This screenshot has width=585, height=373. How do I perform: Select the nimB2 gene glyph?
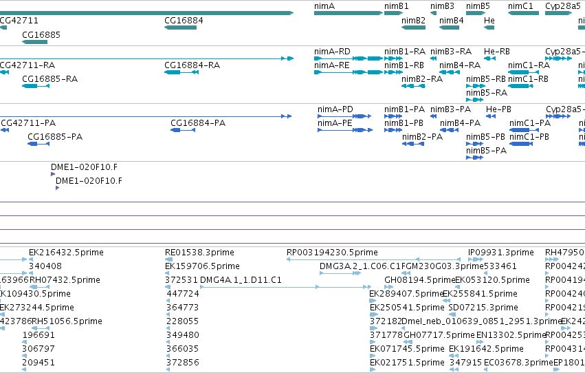(x=413, y=28)
